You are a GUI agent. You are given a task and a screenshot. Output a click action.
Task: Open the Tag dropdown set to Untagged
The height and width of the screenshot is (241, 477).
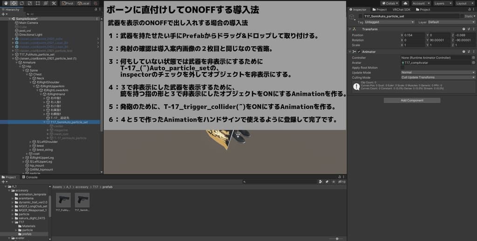coord(389,22)
